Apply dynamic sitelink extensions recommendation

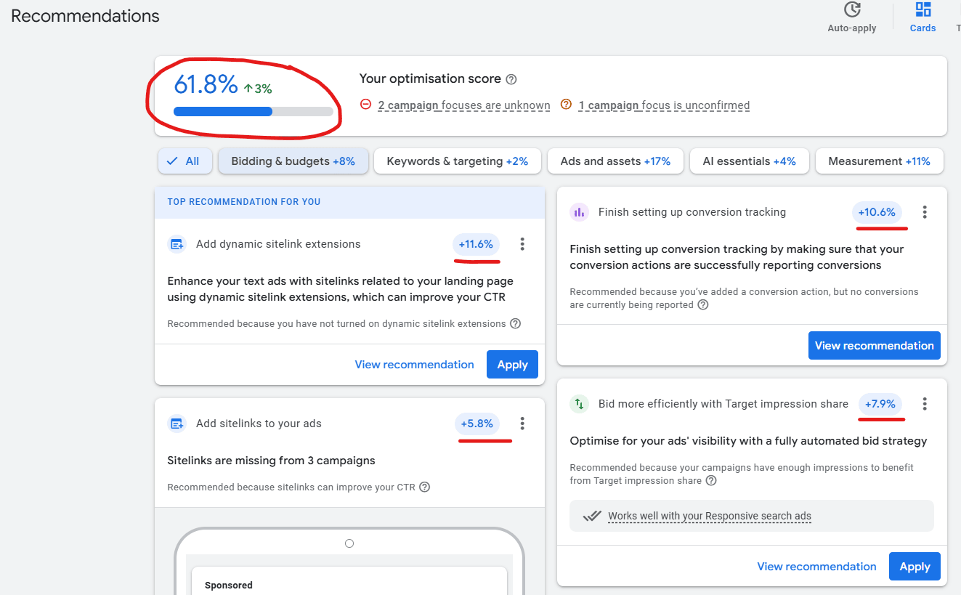coord(512,365)
